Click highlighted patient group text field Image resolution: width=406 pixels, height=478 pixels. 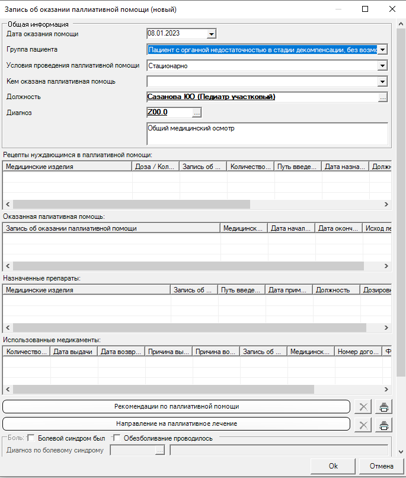(262, 50)
